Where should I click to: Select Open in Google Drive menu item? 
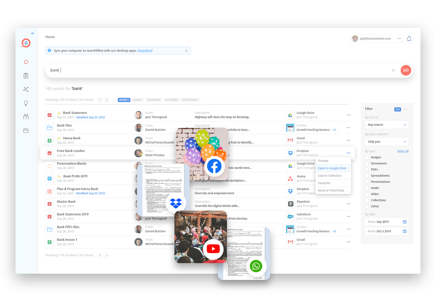point(333,168)
